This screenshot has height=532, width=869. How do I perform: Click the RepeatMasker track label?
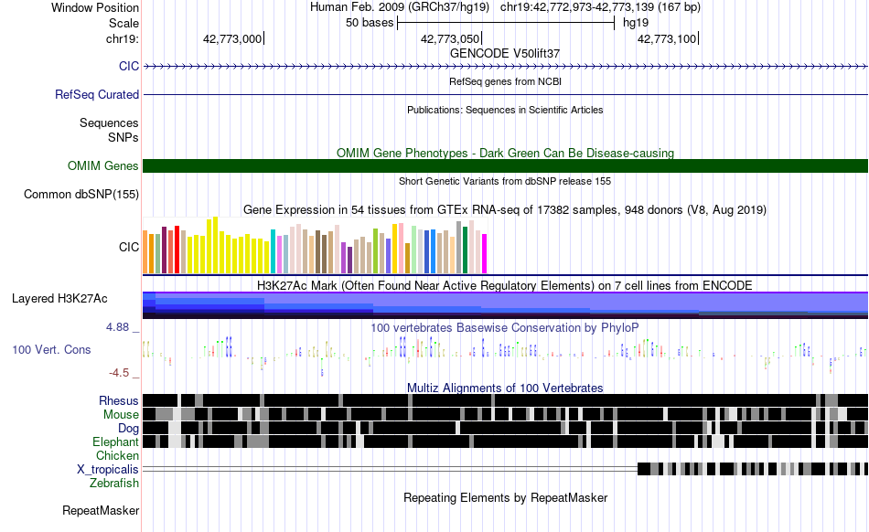[x=101, y=510]
